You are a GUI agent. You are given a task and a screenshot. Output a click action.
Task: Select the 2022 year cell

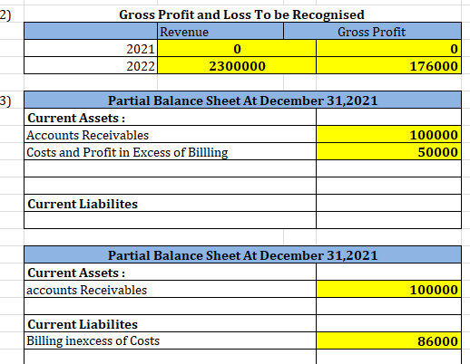tap(91, 66)
